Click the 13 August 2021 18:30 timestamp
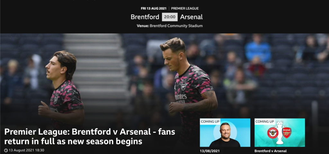 (26, 150)
